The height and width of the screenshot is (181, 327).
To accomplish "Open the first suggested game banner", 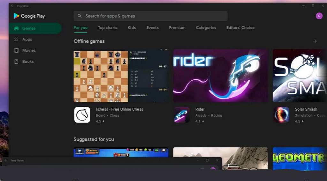I will pyautogui.click(x=121, y=152).
